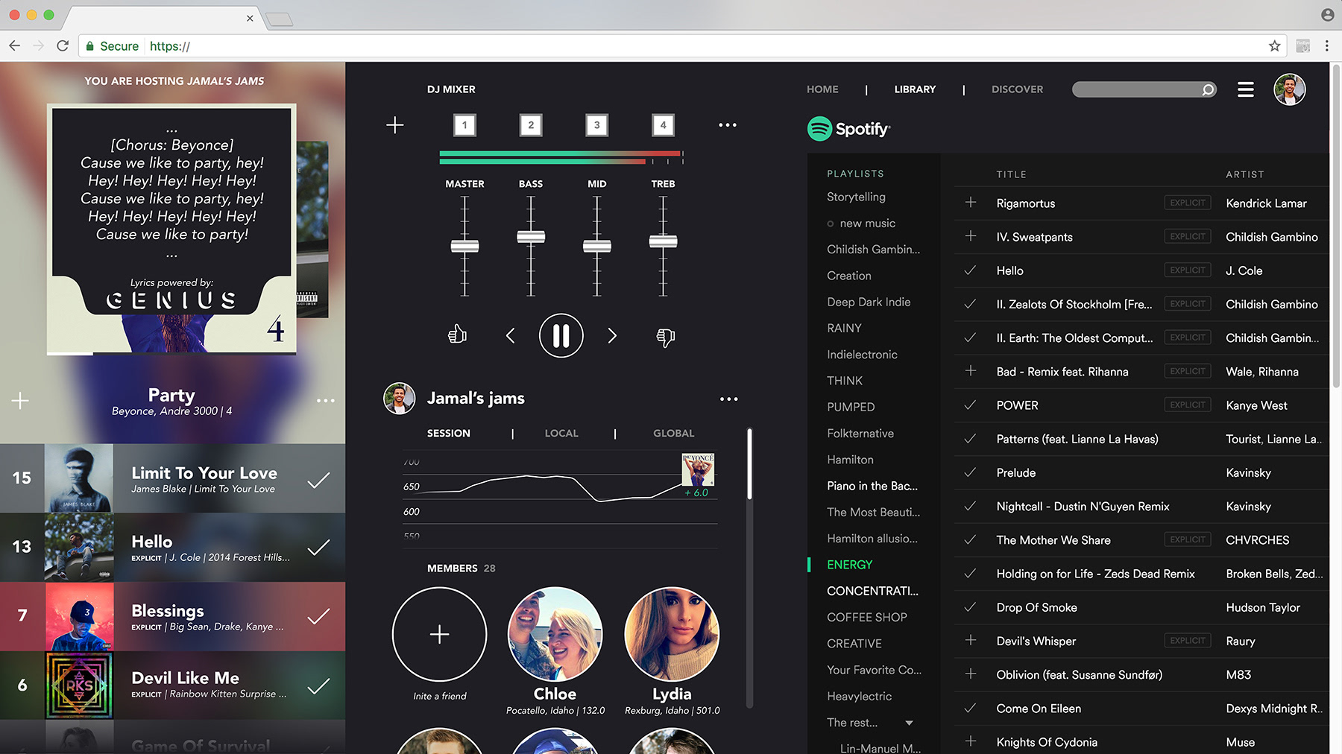Select DJ mixer preset 4
The width and height of the screenshot is (1342, 754).
(663, 125)
